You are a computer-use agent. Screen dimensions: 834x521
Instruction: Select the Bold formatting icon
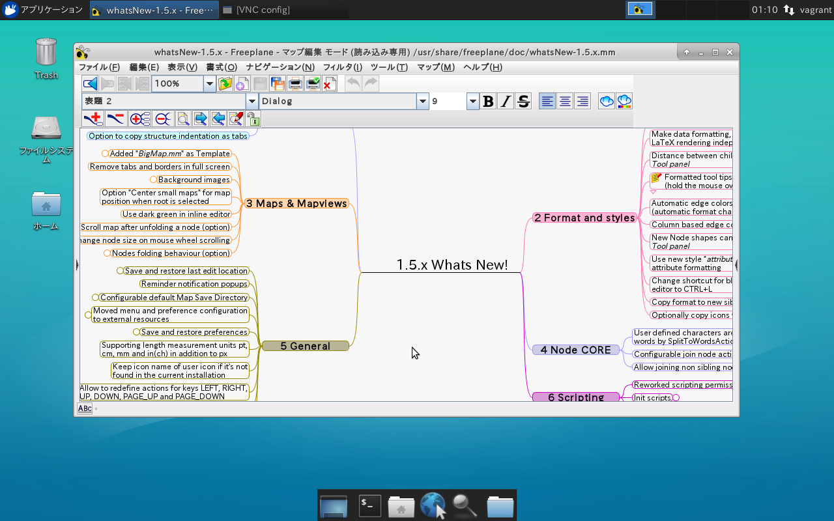pyautogui.click(x=488, y=101)
